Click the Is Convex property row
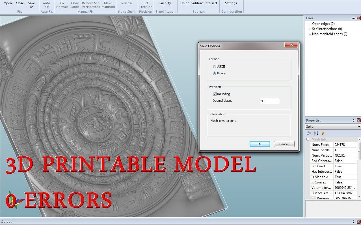 coord(334,182)
